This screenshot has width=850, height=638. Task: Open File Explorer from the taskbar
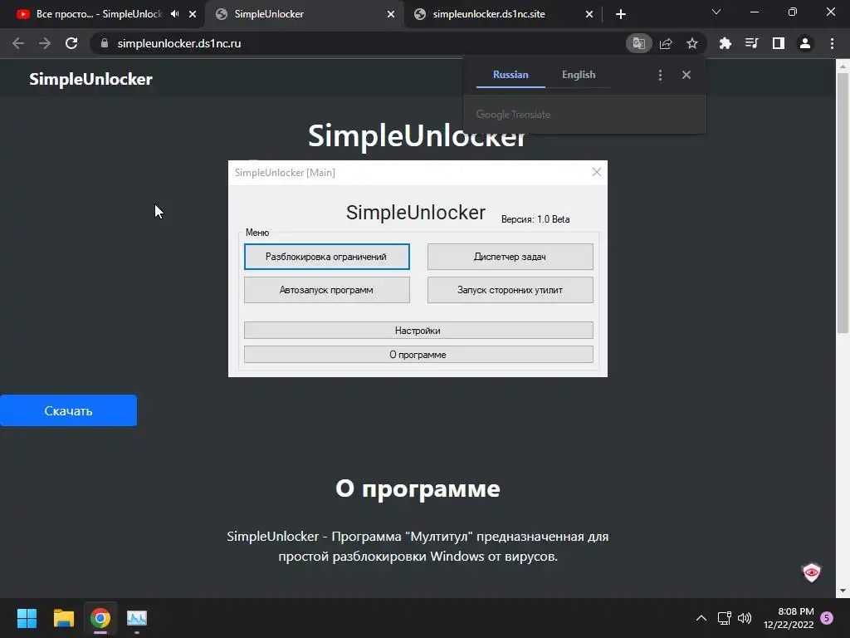coord(63,618)
